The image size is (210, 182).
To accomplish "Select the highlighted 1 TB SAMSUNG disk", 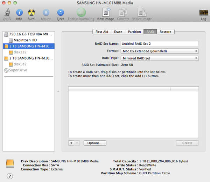I will [29, 46].
